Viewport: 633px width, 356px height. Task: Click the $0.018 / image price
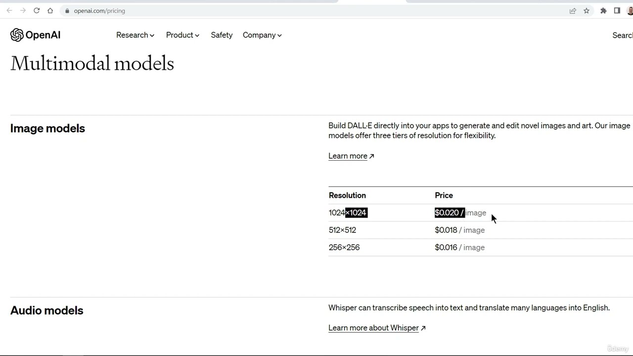(x=459, y=230)
